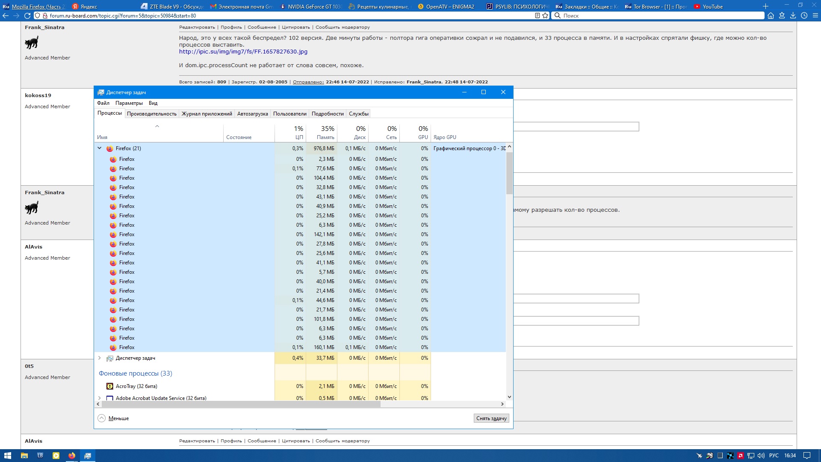821x462 pixels.
Task: Expand Adobe Acrobat Update Service row
Action: [x=100, y=398]
